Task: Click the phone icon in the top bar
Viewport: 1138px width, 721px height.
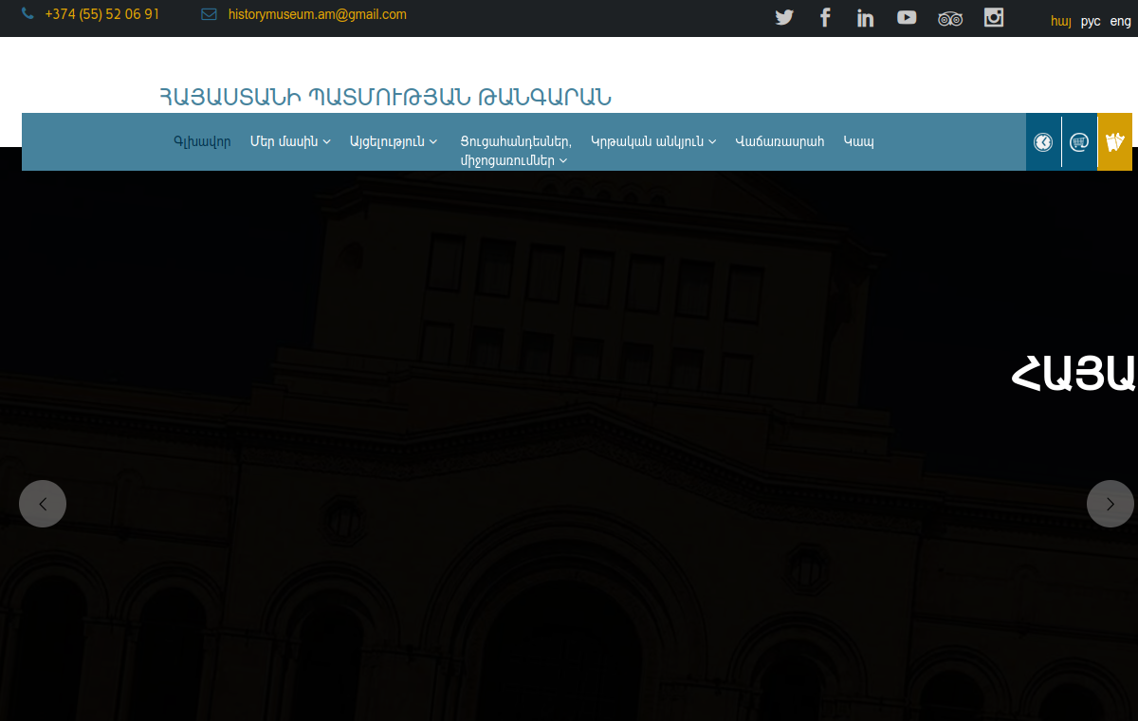Action: [28, 14]
